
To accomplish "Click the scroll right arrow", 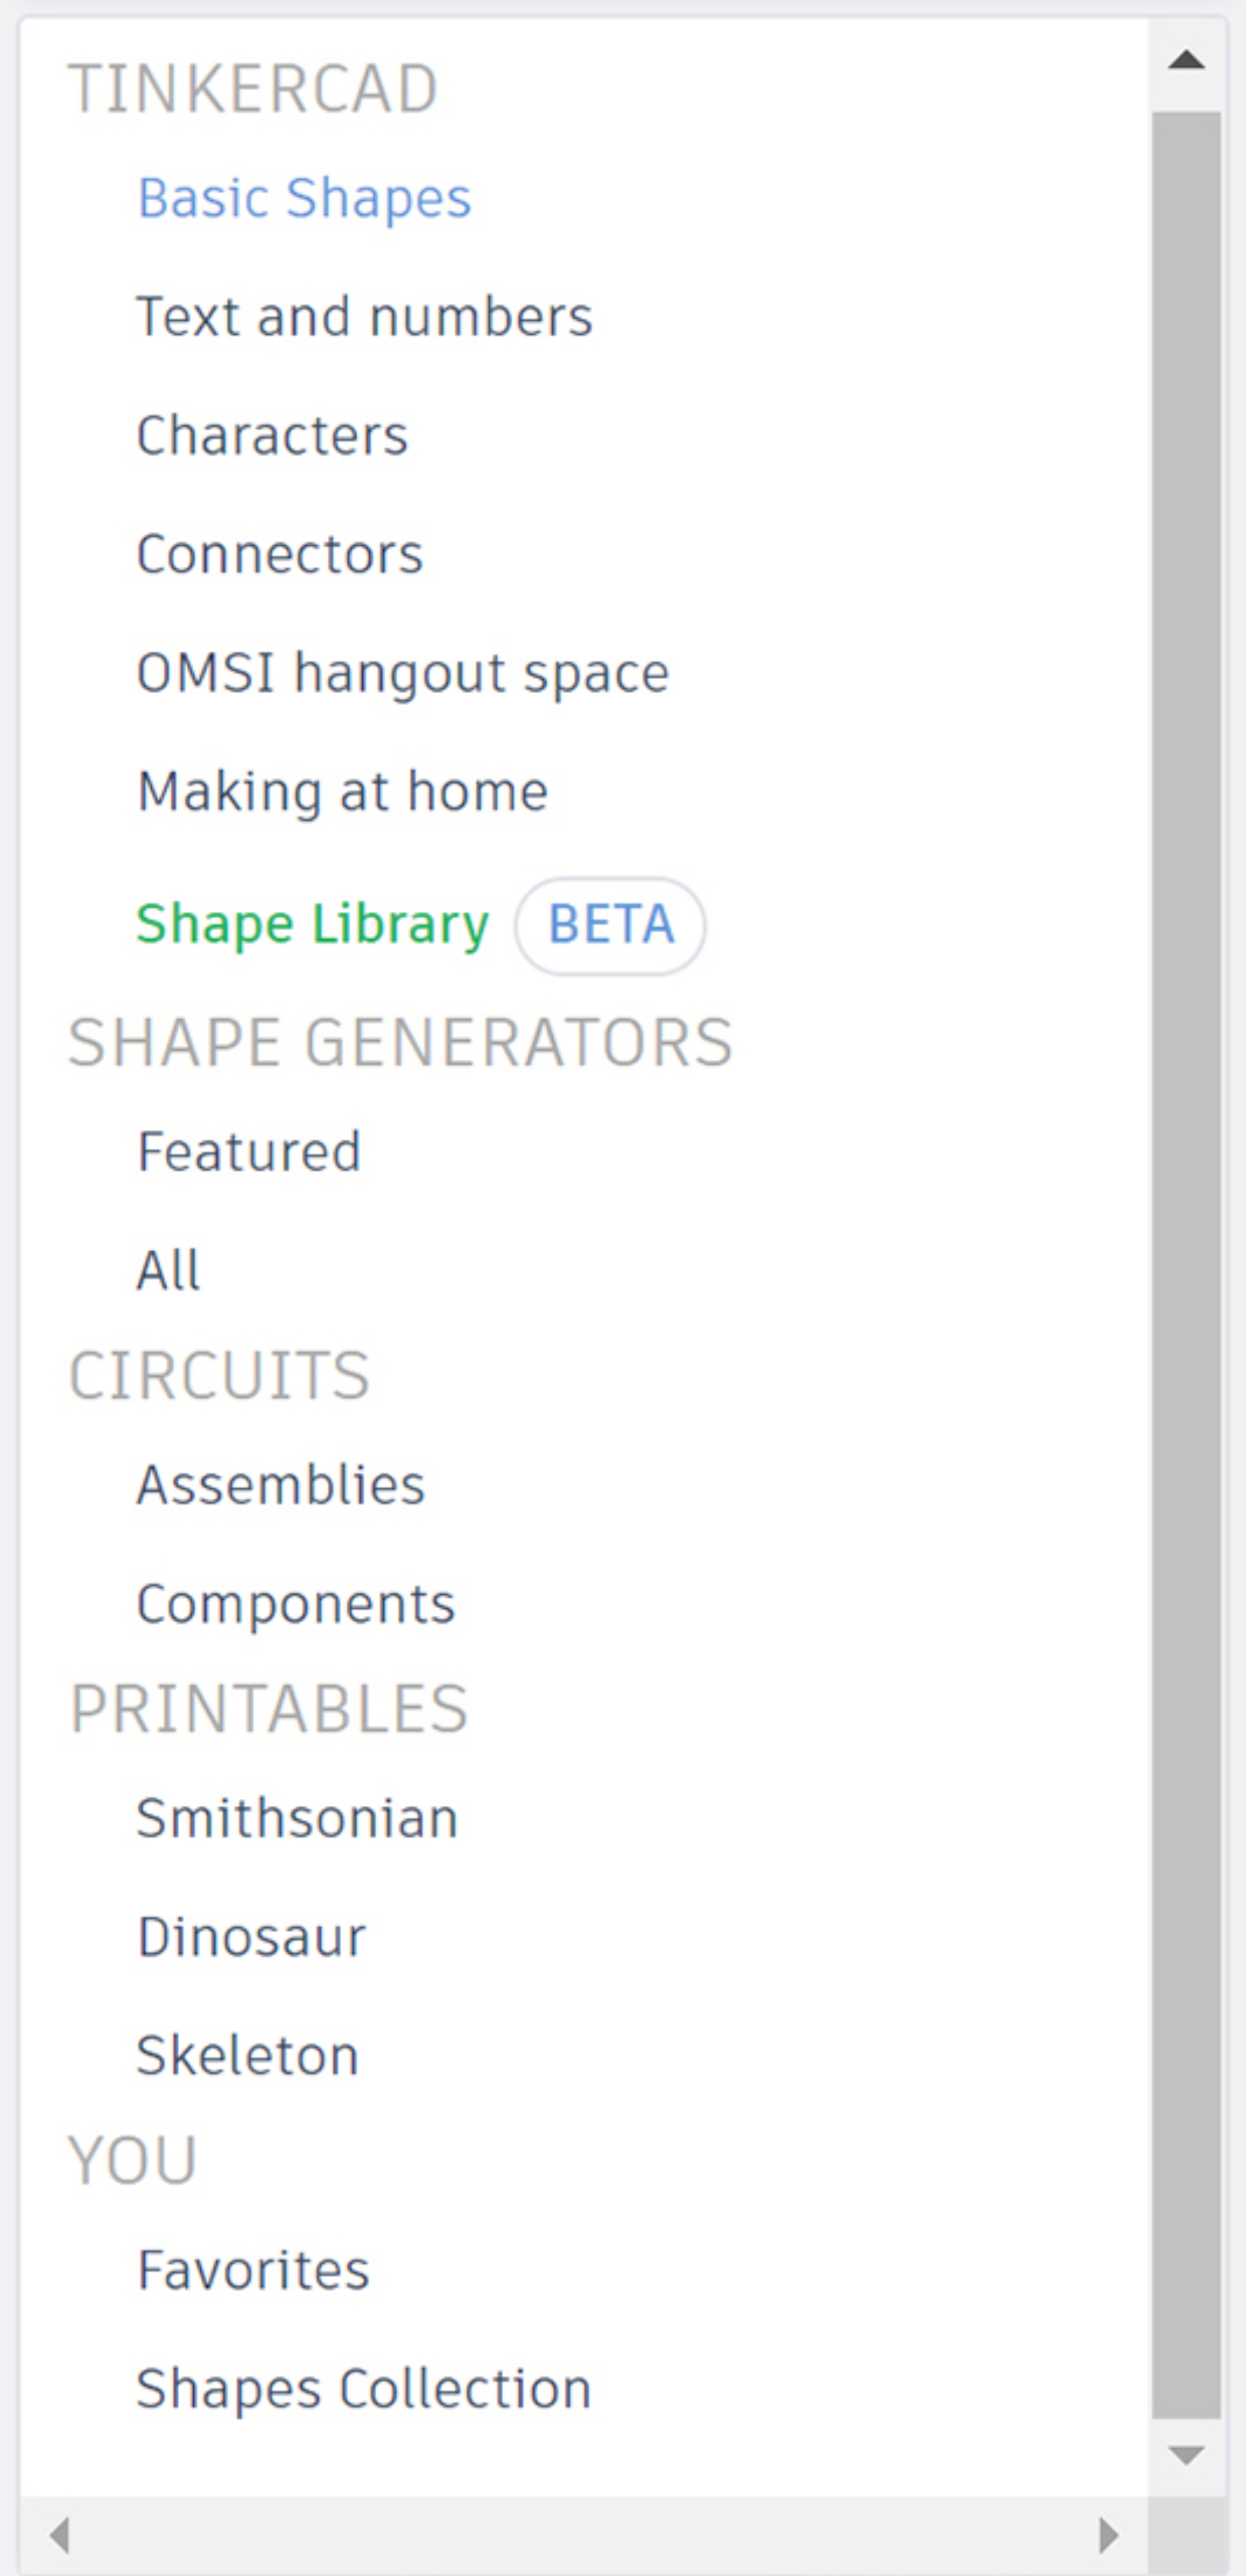I will point(1108,2534).
